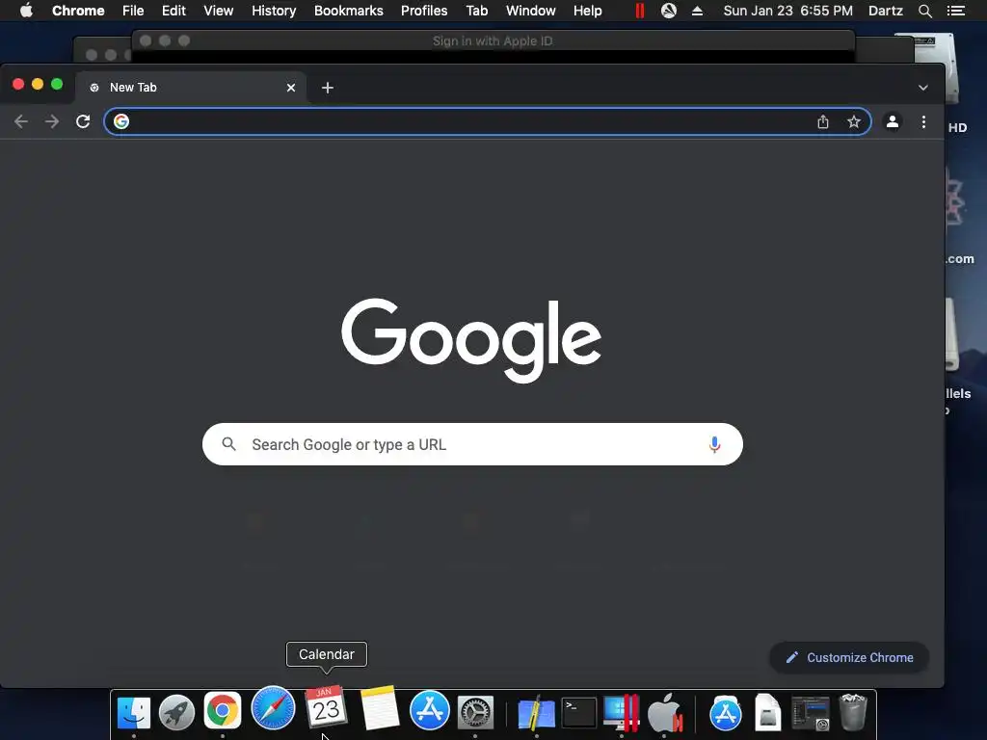Open the Help menu

click(587, 11)
